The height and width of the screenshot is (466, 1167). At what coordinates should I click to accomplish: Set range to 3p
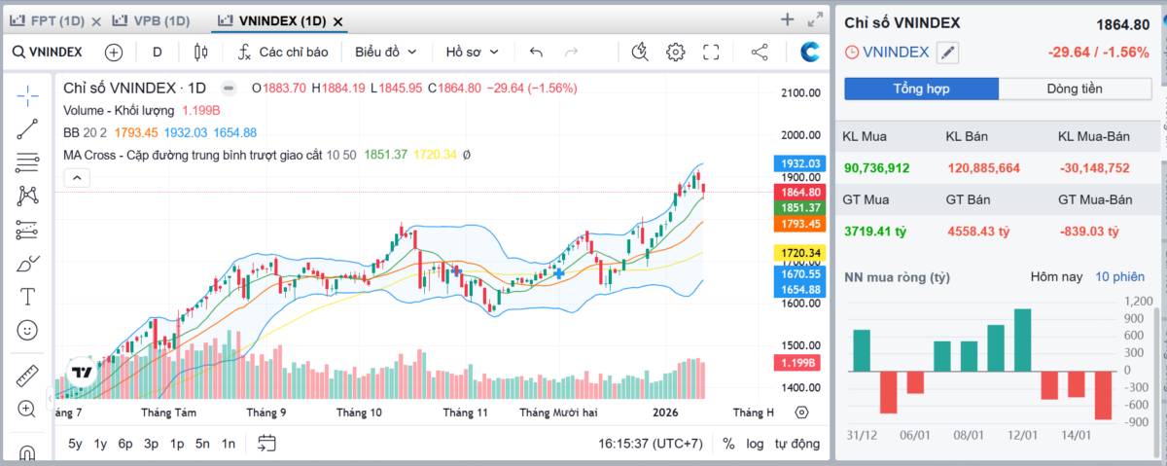click(151, 444)
